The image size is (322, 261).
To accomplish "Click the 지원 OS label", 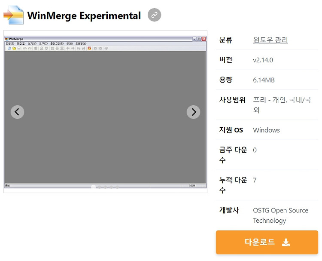I will pyautogui.click(x=231, y=130).
